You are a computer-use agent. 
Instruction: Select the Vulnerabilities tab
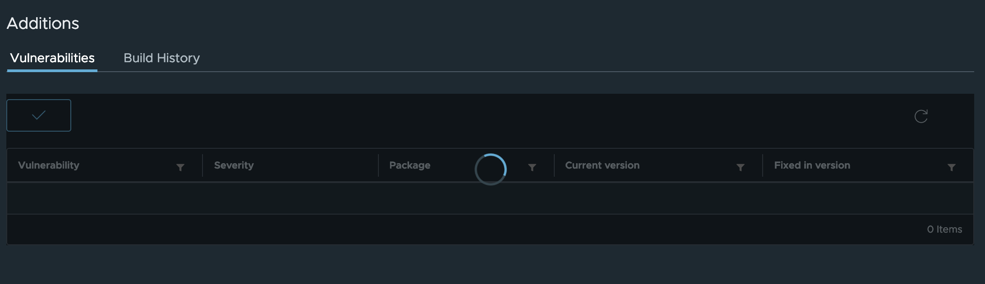point(52,58)
